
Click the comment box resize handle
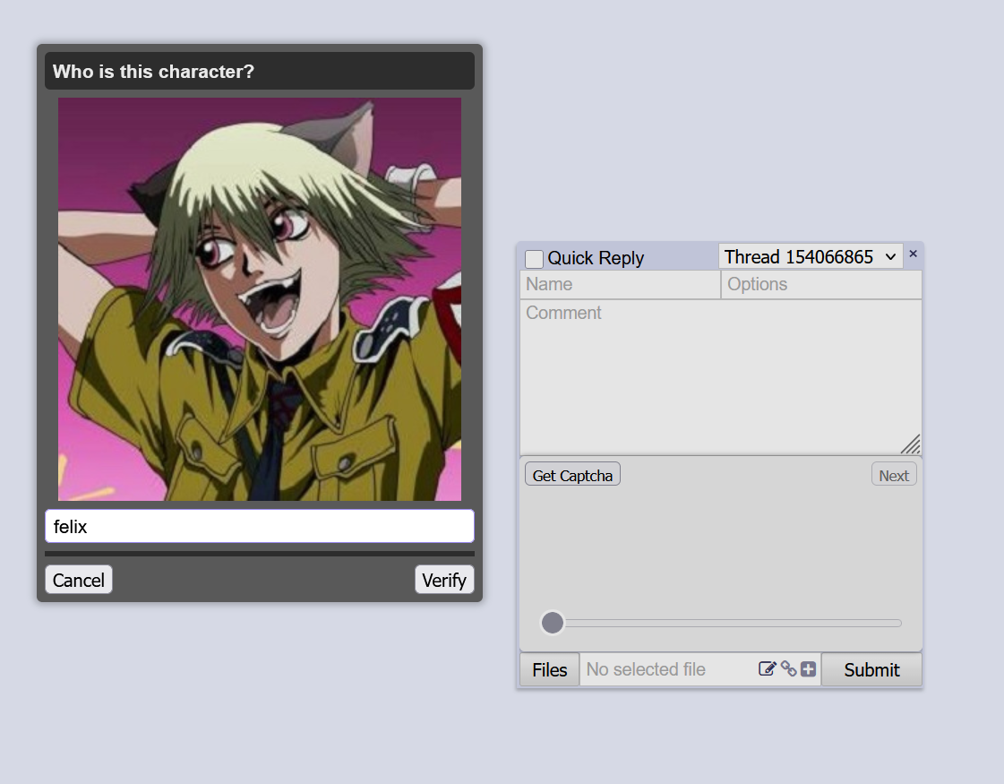point(911,444)
